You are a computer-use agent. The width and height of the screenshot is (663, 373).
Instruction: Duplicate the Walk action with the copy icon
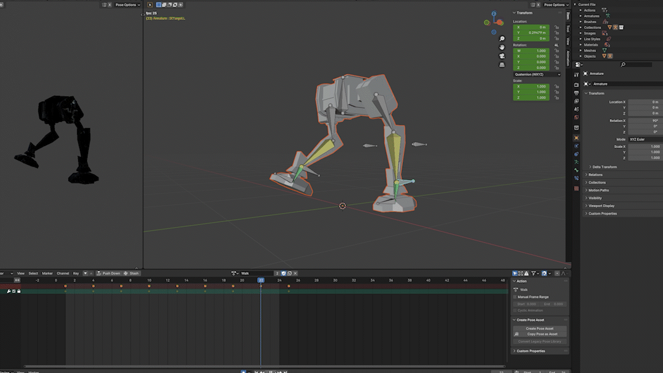290,273
